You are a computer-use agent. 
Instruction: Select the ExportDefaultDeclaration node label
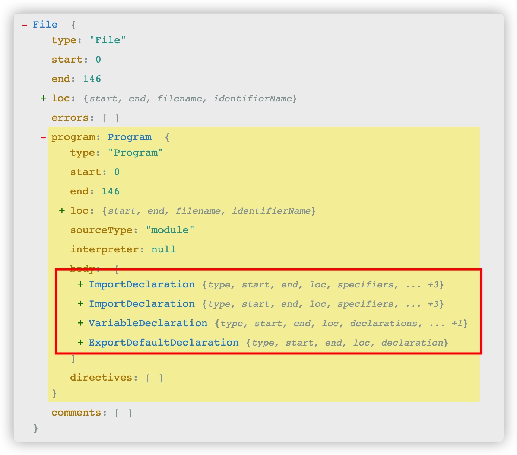pyautogui.click(x=164, y=343)
